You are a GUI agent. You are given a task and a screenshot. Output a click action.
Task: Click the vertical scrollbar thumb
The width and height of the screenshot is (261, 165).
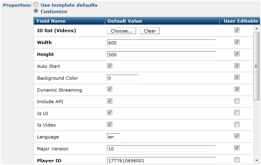256,66
